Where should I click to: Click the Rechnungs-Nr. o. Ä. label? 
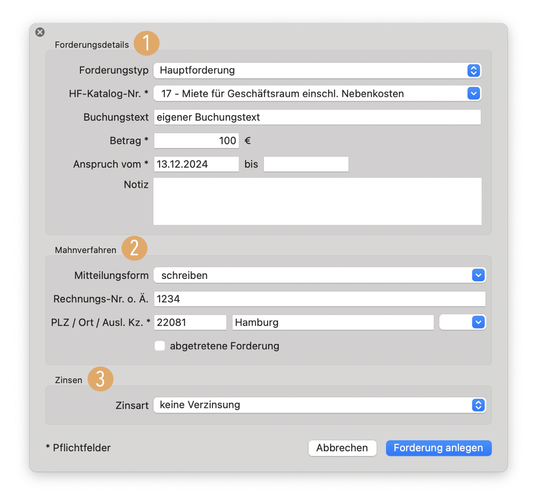101,299
